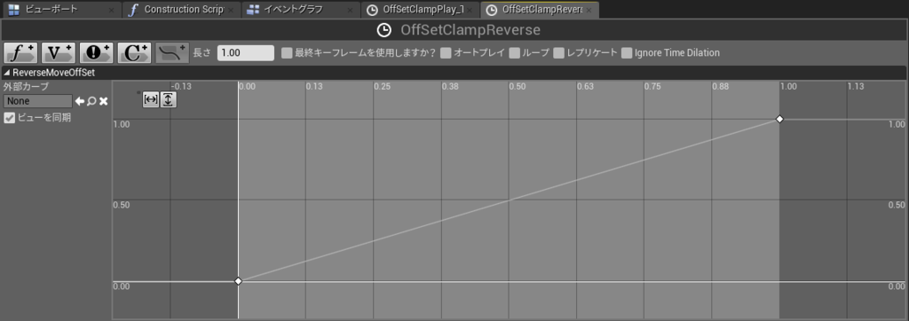Toggle the レプリケート checkbox
Viewport: 909px width, 321px height.
click(559, 52)
